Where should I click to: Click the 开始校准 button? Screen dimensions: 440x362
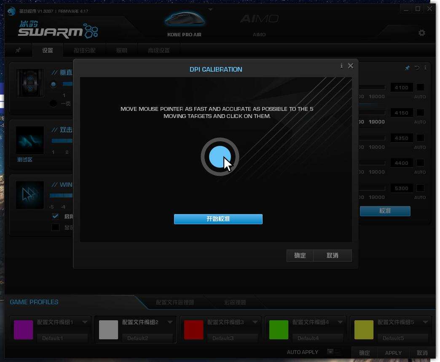coord(218,219)
